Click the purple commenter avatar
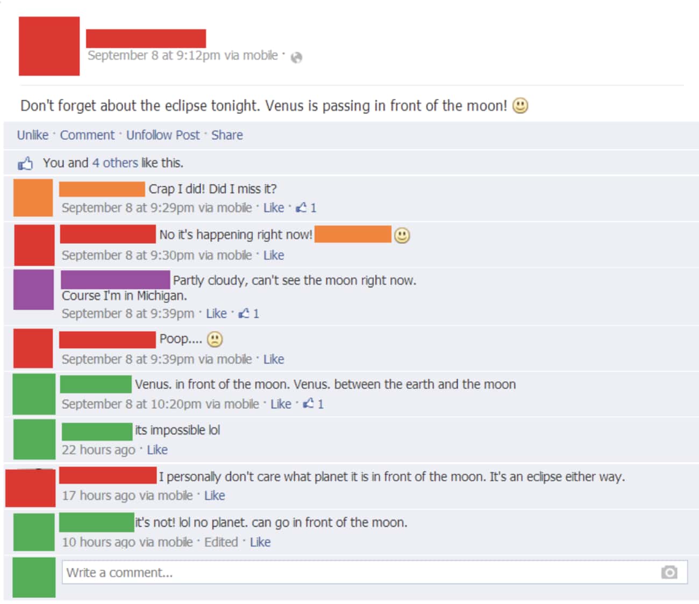 coord(33,289)
